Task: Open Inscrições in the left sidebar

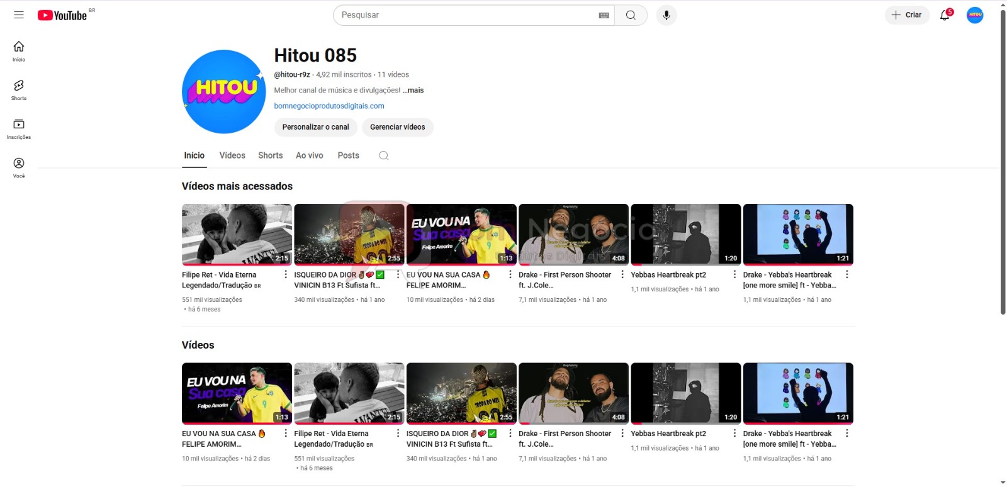Action: click(x=19, y=129)
